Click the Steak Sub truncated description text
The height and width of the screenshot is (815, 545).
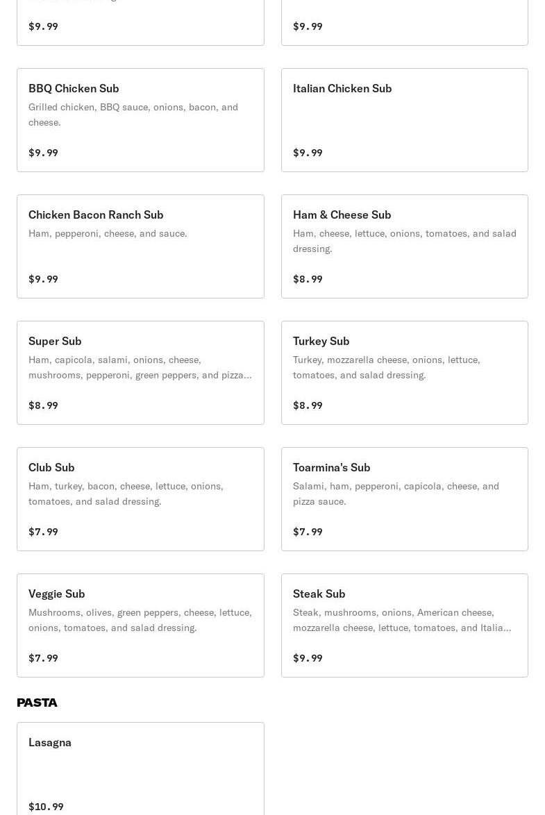(x=402, y=619)
